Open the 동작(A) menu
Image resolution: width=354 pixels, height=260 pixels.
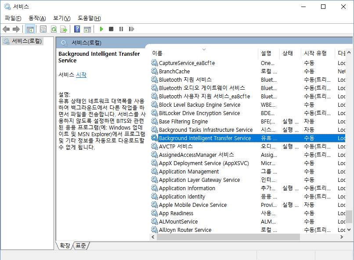(x=37, y=18)
